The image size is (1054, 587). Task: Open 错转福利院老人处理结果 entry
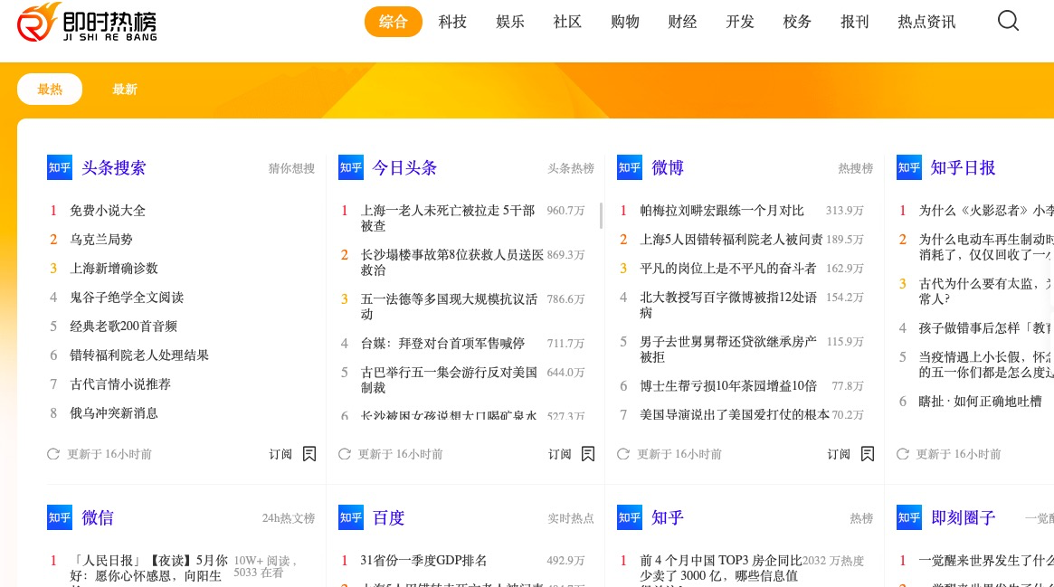point(139,355)
